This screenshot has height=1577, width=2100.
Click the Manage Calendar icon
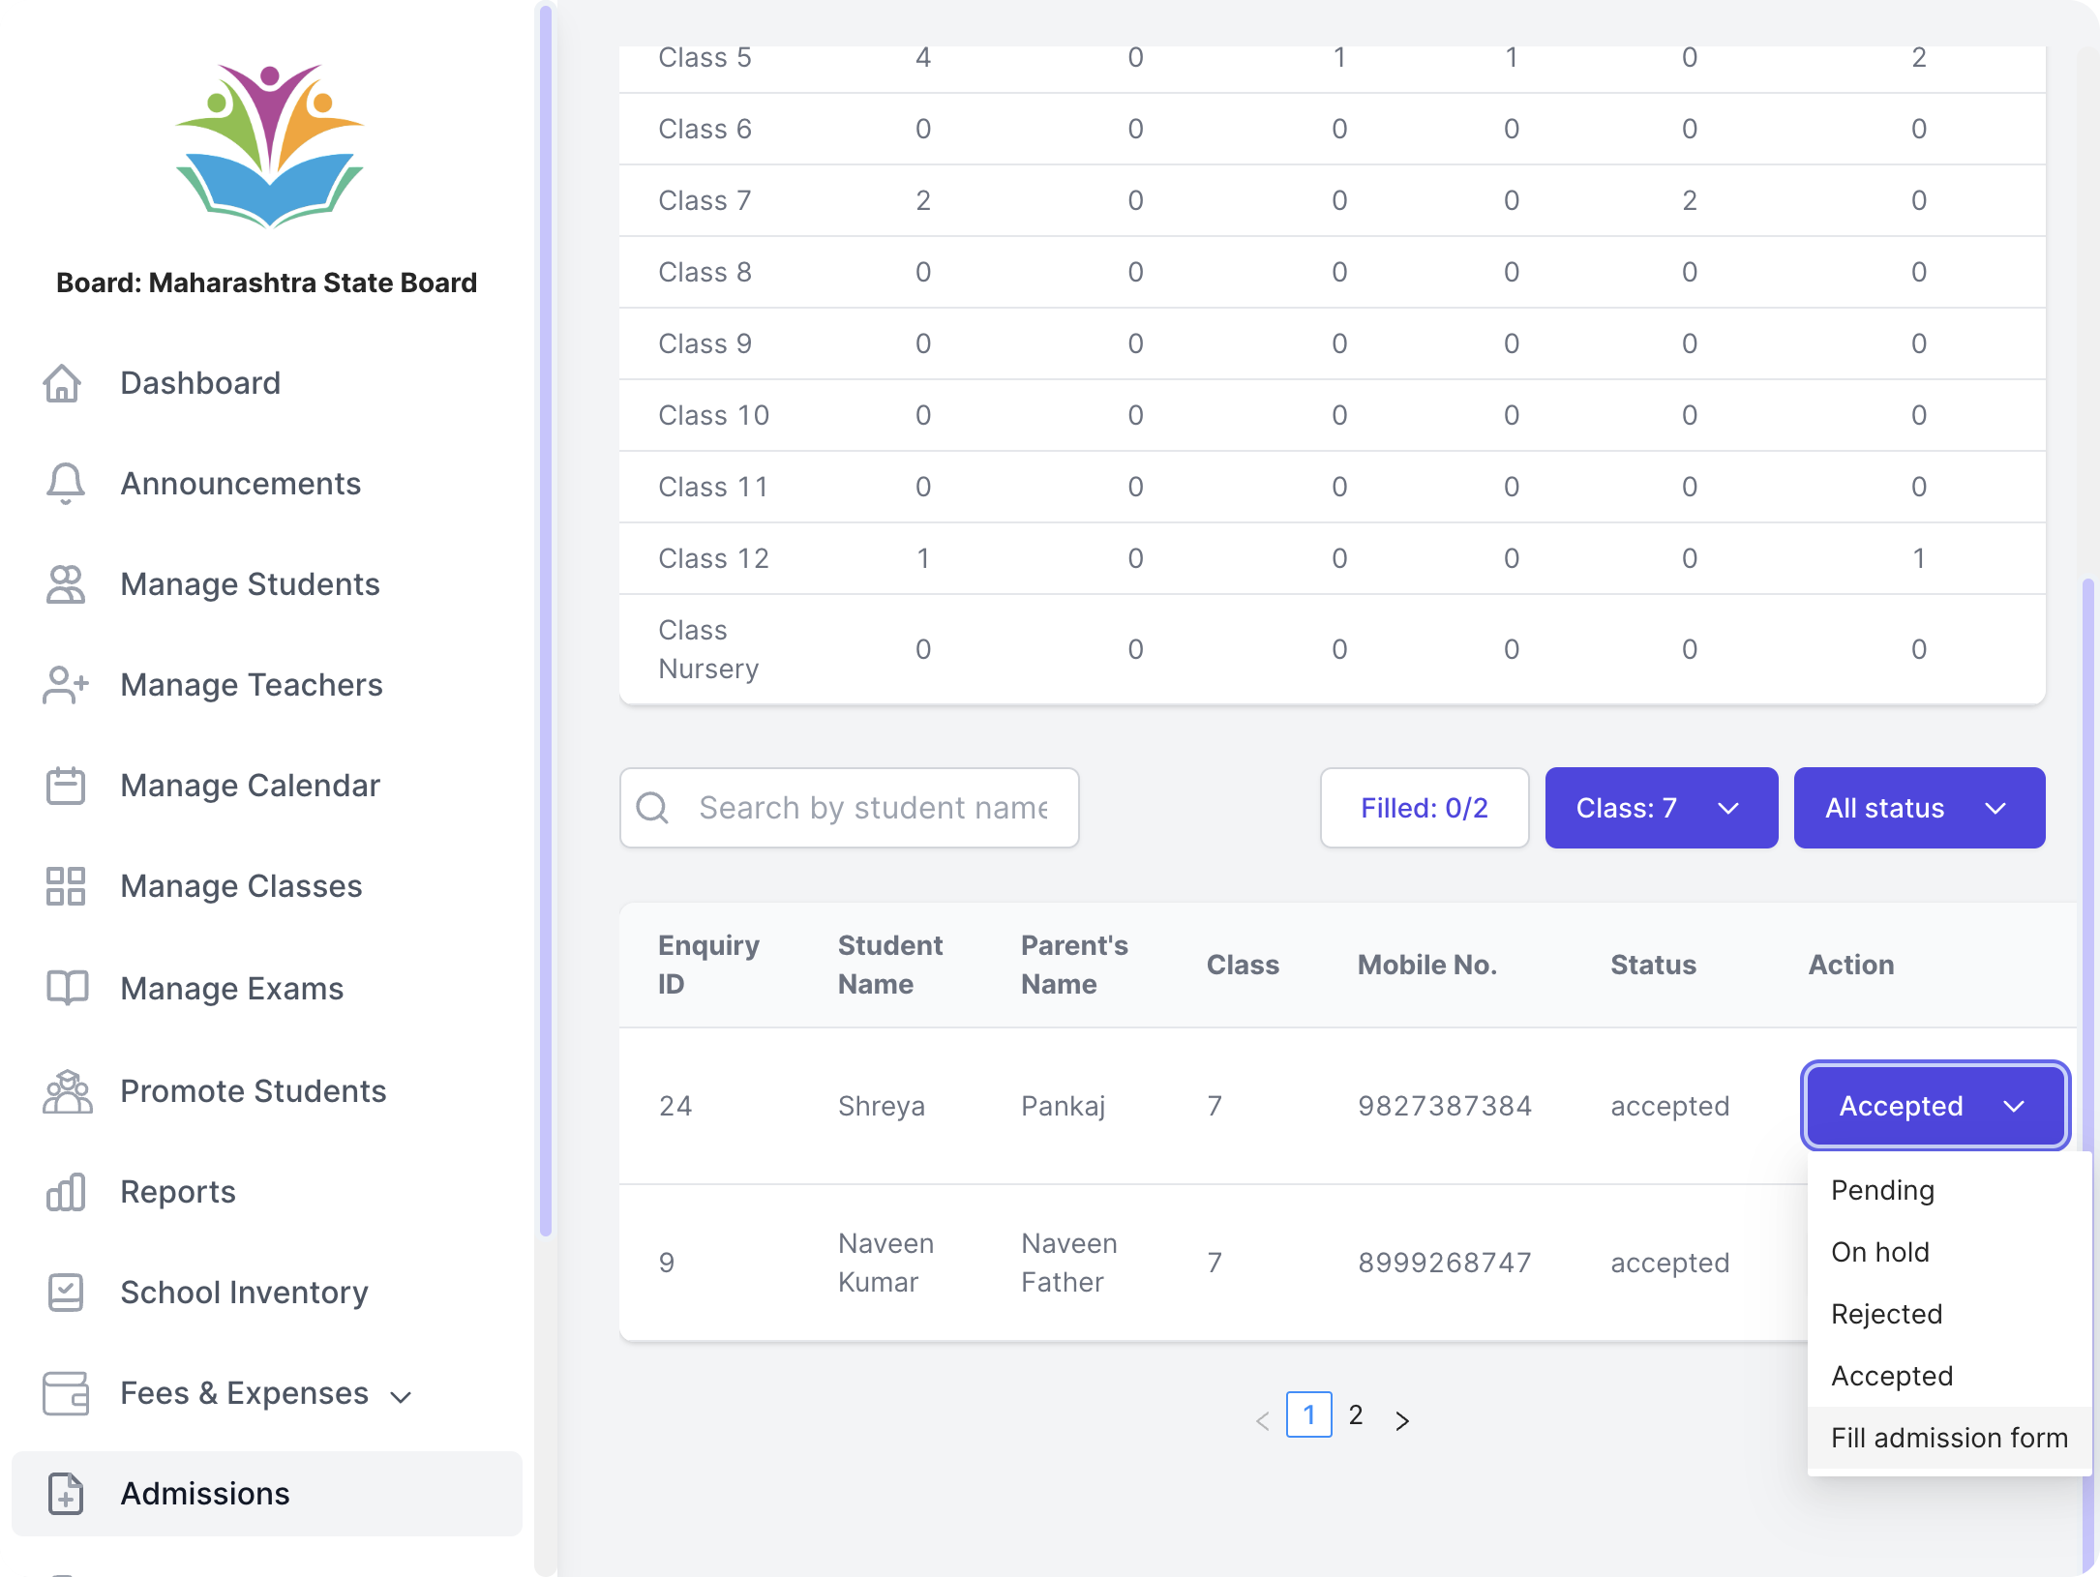65,786
